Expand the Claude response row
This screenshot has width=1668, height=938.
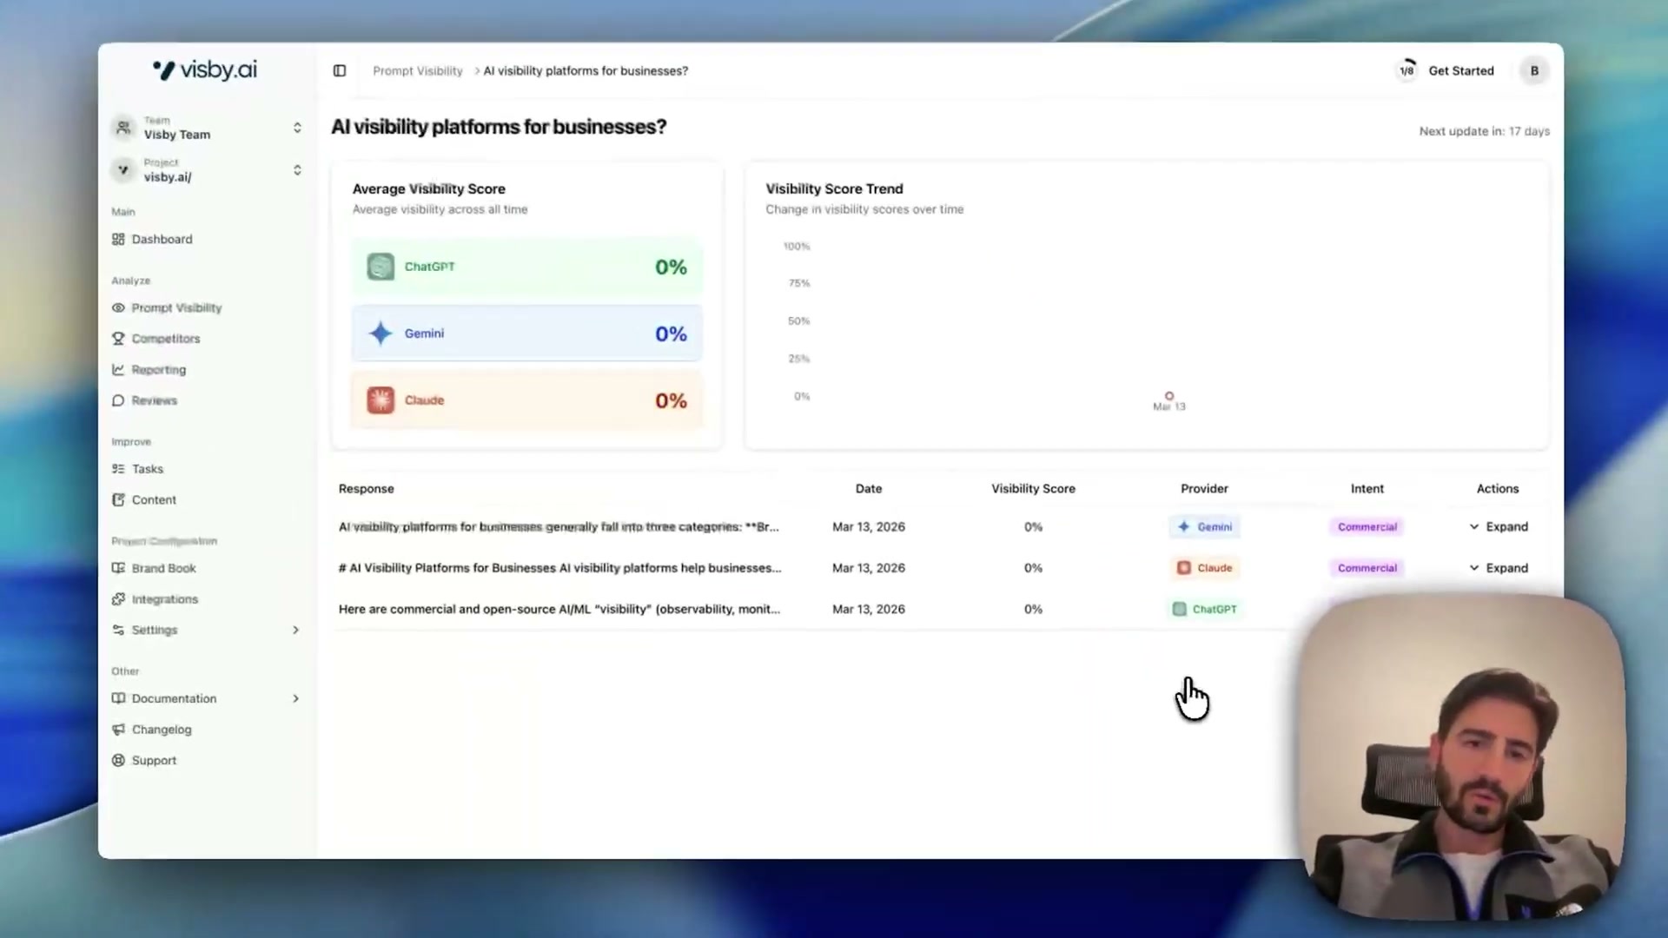[x=1499, y=568]
